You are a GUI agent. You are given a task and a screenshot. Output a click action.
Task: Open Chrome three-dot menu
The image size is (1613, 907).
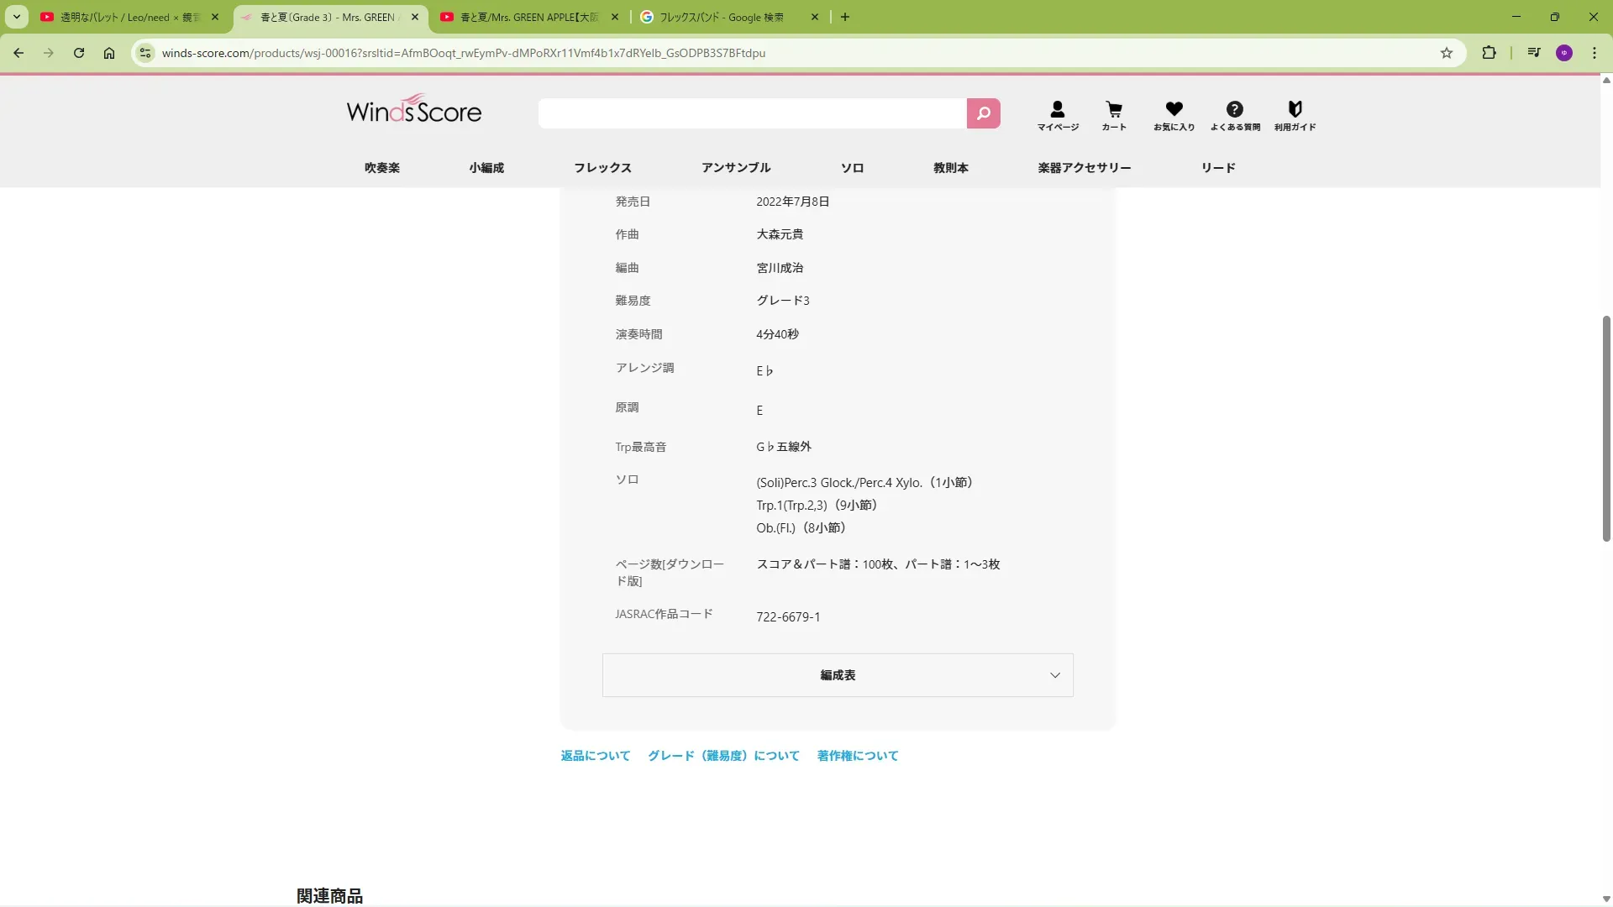(1595, 53)
